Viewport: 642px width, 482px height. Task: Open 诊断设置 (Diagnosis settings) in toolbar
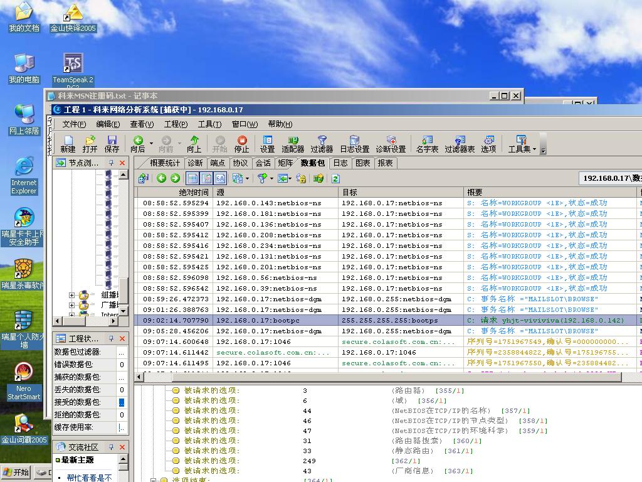(x=391, y=144)
